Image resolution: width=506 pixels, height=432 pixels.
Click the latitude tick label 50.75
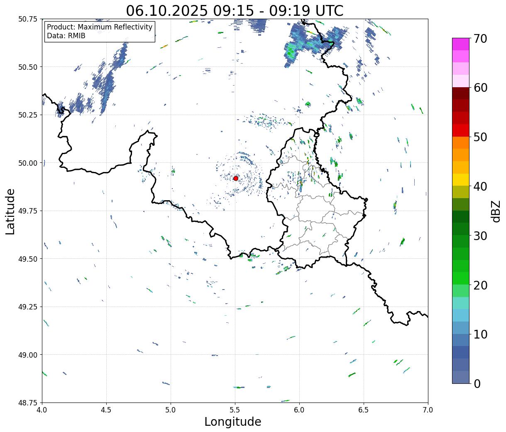pyautogui.click(x=28, y=19)
